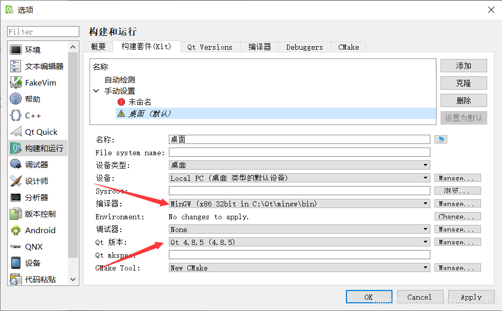Viewport: 502px width, 311px height.
Task: Select the 未命名 kit row
Action: [140, 102]
